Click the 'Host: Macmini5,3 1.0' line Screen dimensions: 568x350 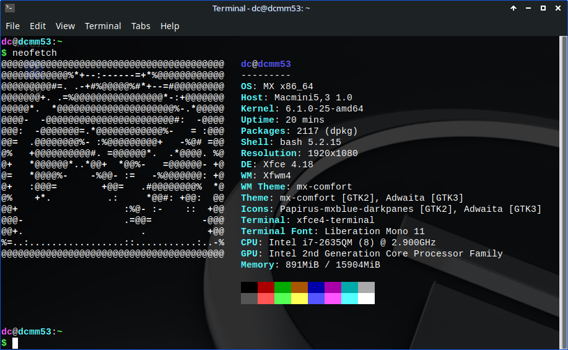coord(297,98)
